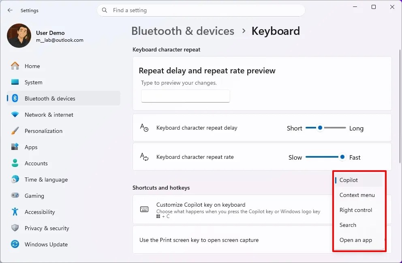Go to Windows Update
The width and height of the screenshot is (402, 263).
click(x=64, y=244)
